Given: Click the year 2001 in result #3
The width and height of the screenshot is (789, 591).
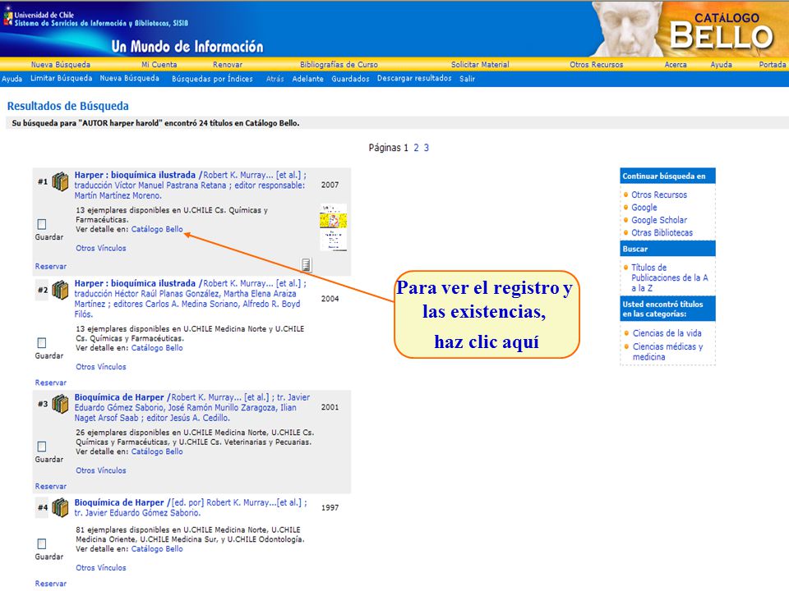Looking at the screenshot, I should [330, 407].
